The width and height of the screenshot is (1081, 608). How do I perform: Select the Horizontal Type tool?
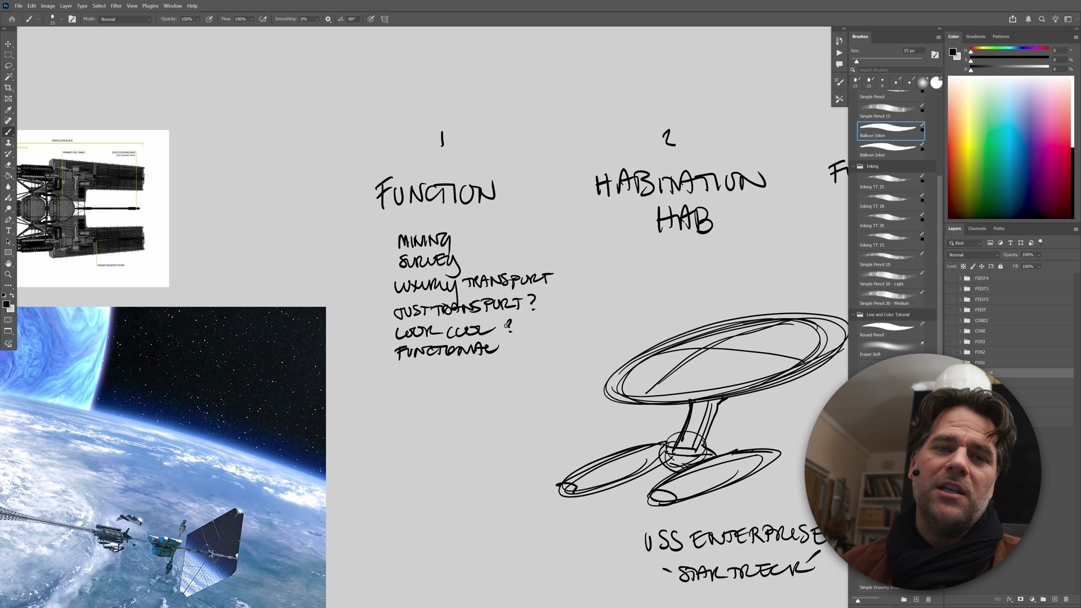pos(8,231)
